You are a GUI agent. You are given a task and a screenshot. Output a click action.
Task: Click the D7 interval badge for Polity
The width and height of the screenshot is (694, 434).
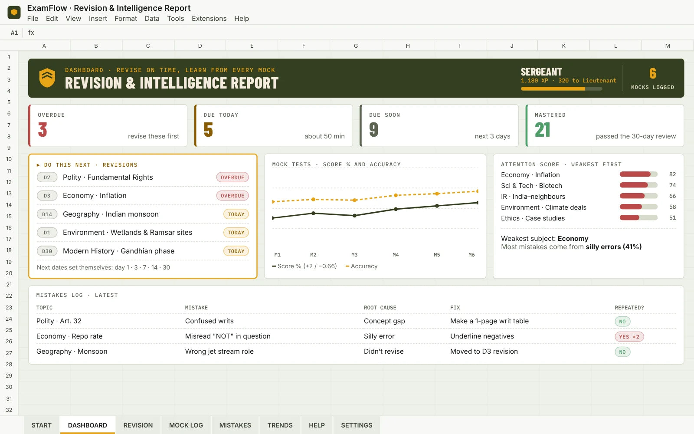(47, 178)
